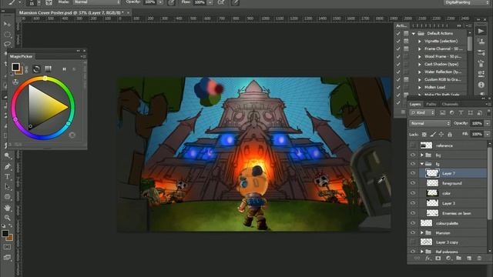Select the Pen tool
The height and width of the screenshot is (277, 493).
[x=7, y=167]
